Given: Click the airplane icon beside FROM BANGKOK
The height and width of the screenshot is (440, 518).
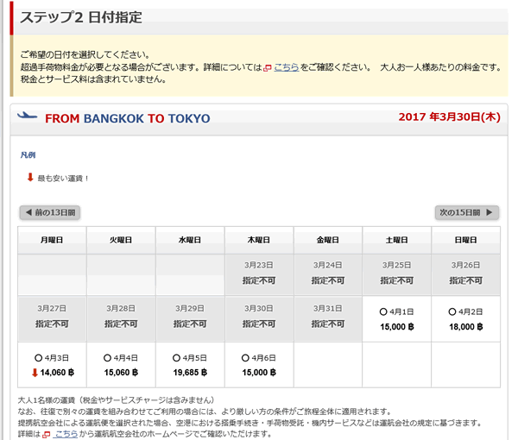Looking at the screenshot, I should point(27,117).
